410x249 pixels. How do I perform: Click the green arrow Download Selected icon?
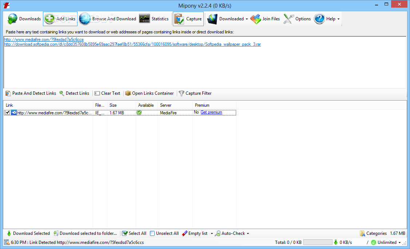click(9, 233)
